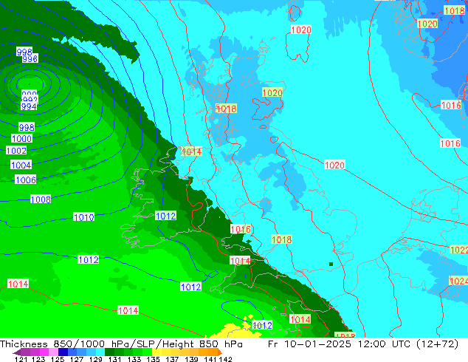Image resolution: width=468 pixels, height=362 pixels.
Task: Select the forecast offset (12+72) text
Action: (436, 344)
